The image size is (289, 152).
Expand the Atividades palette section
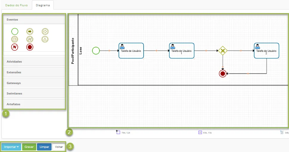(x=34, y=61)
